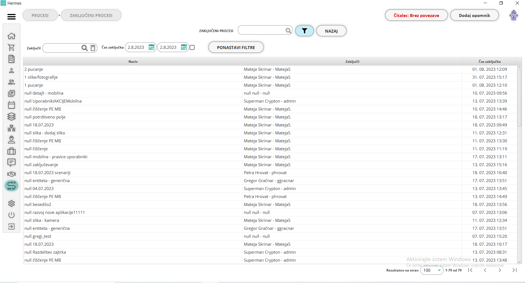The width and height of the screenshot is (525, 283).
Task: Click the magnifier in Zaključeni procesi search
Action: [x=288, y=30]
